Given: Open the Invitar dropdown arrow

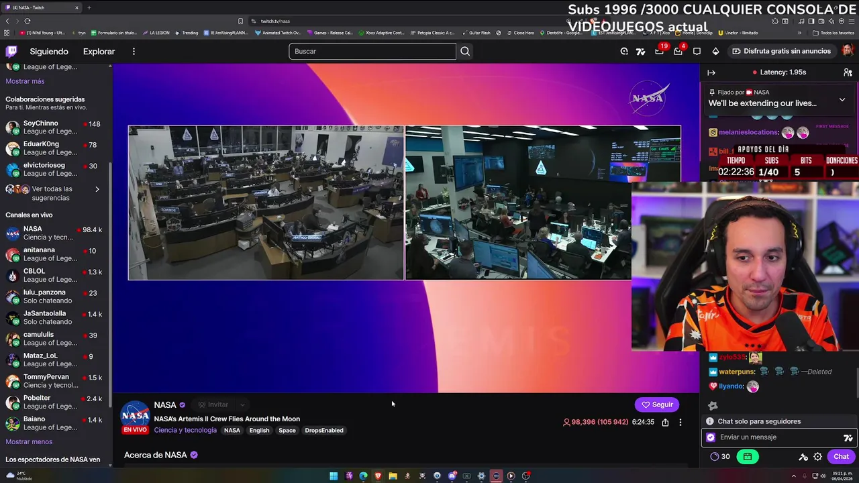Looking at the screenshot, I should 242,405.
